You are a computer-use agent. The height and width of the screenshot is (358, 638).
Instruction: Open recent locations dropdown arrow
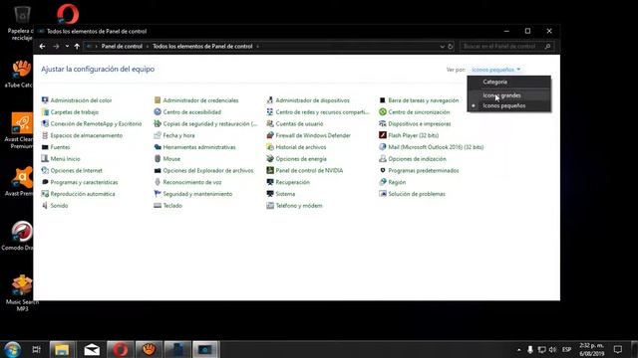pyautogui.click(x=67, y=47)
